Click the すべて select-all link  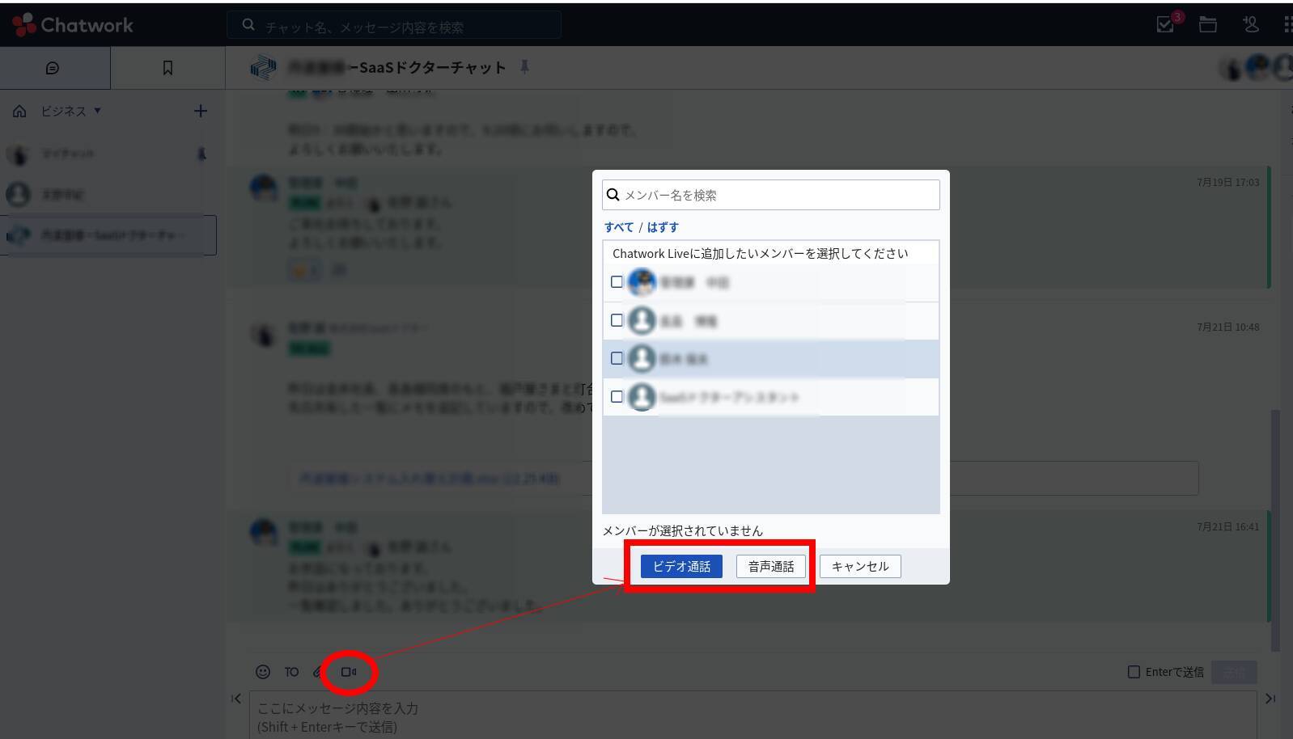pos(619,227)
